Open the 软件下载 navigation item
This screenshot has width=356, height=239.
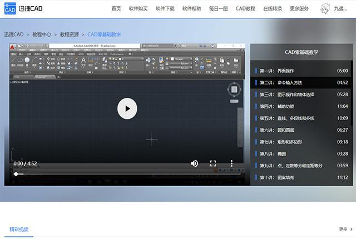coord(165,9)
